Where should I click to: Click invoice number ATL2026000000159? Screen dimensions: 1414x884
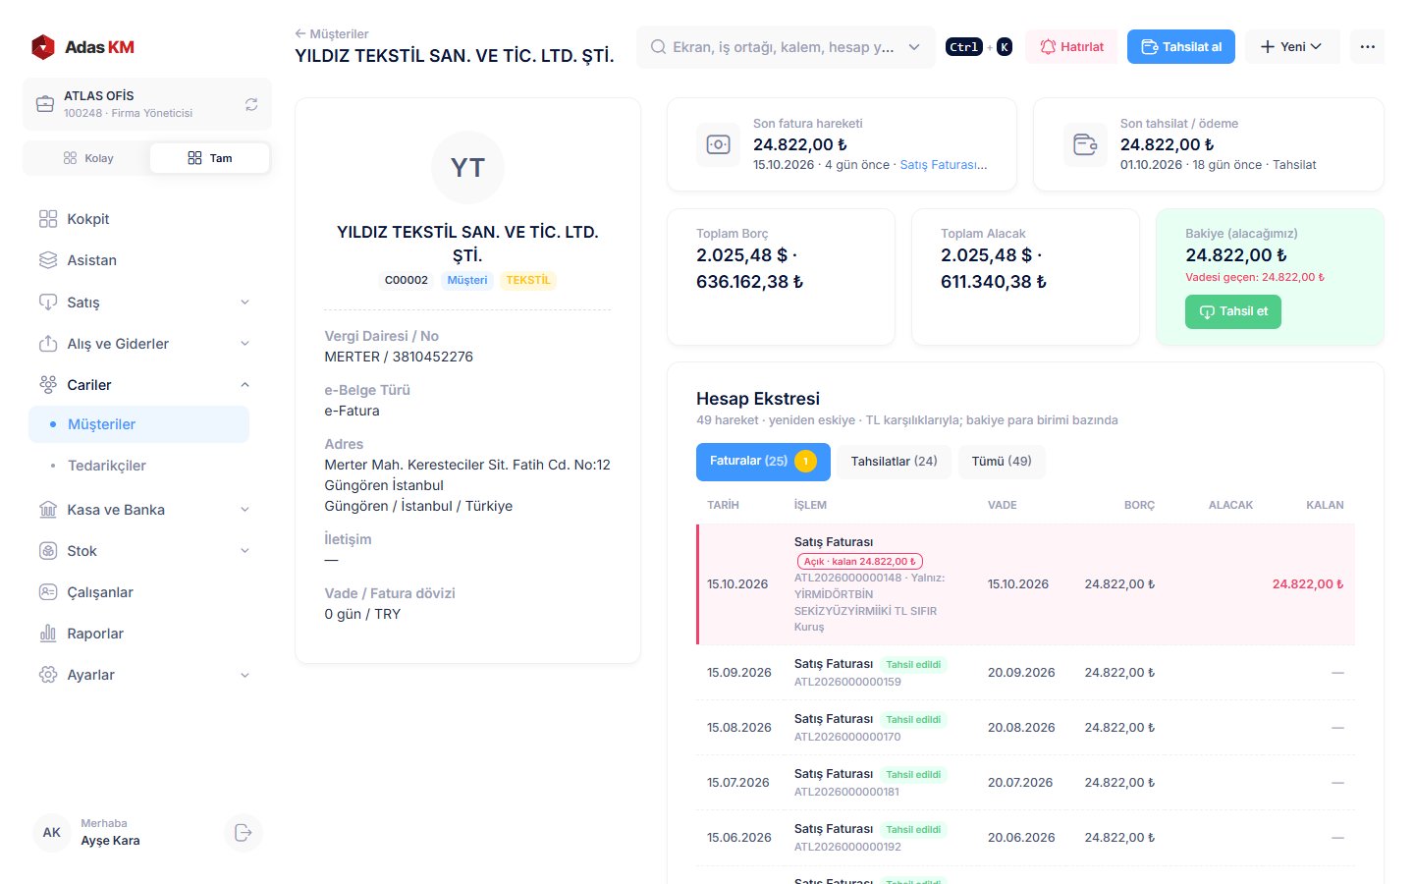(847, 682)
